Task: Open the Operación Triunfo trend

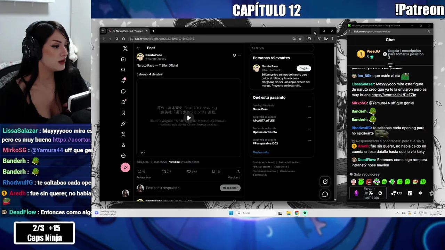Action: (x=265, y=132)
